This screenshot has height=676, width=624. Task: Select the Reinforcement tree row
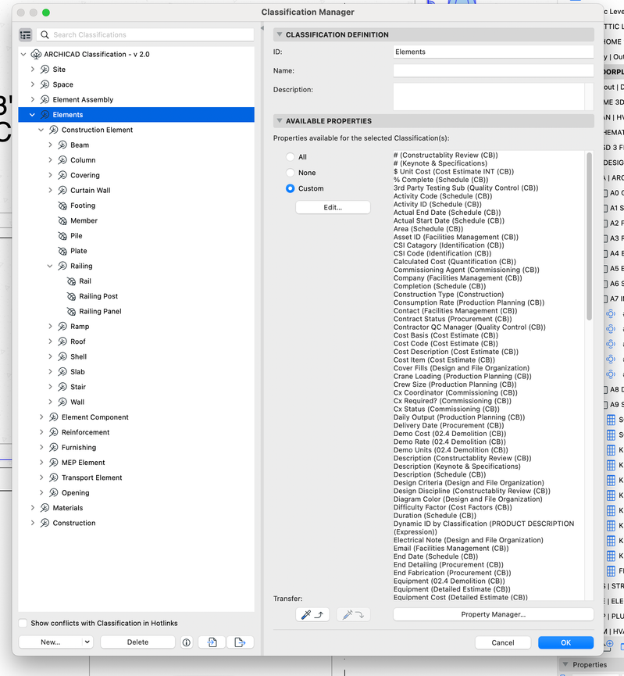pos(136,432)
